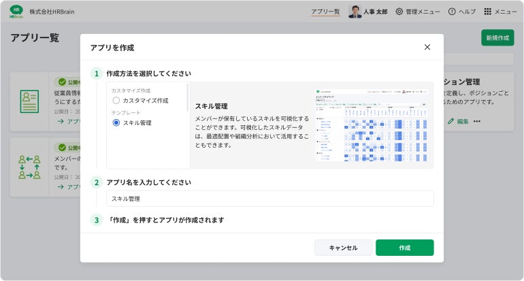Close the アプリを作成 dialog with X
Image resolution: width=524 pixels, height=281 pixels.
[x=427, y=47]
